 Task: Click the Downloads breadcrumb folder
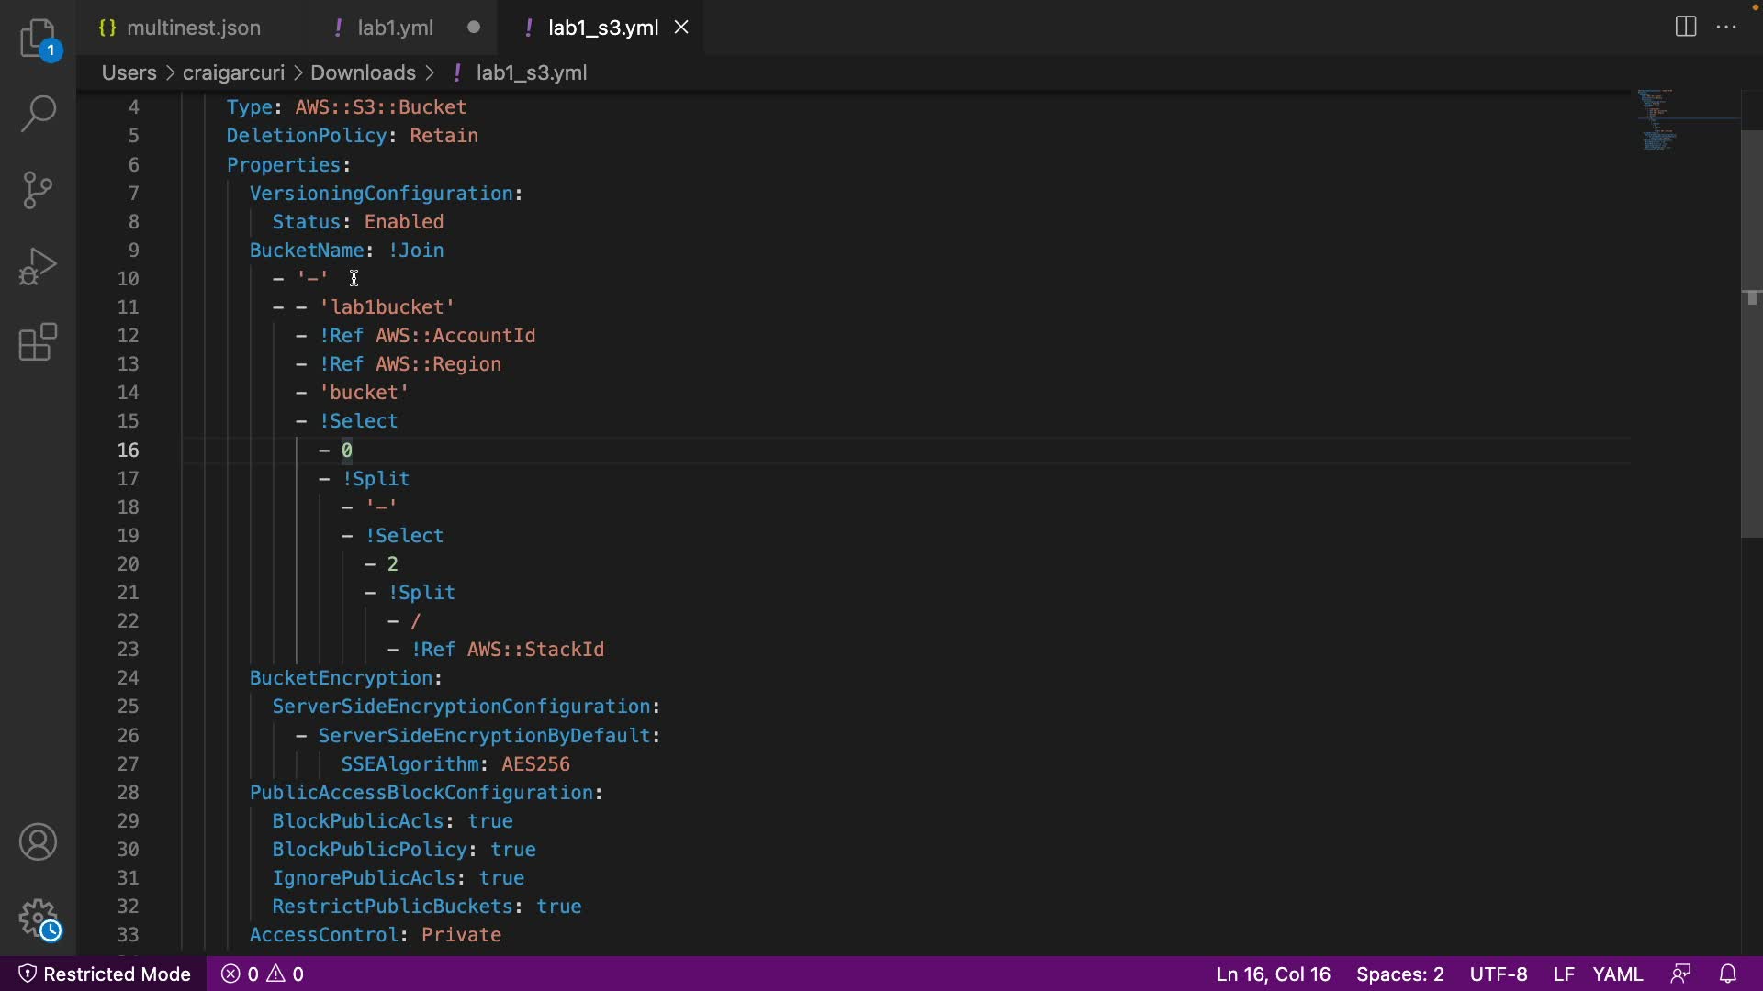tap(363, 72)
